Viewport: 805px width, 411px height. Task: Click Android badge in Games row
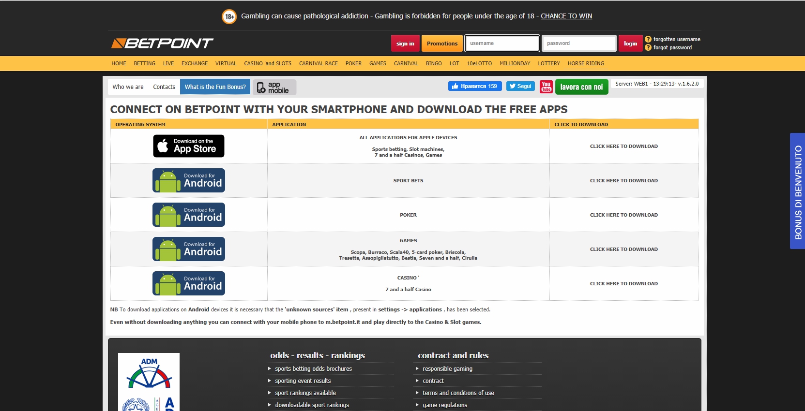[x=189, y=249]
